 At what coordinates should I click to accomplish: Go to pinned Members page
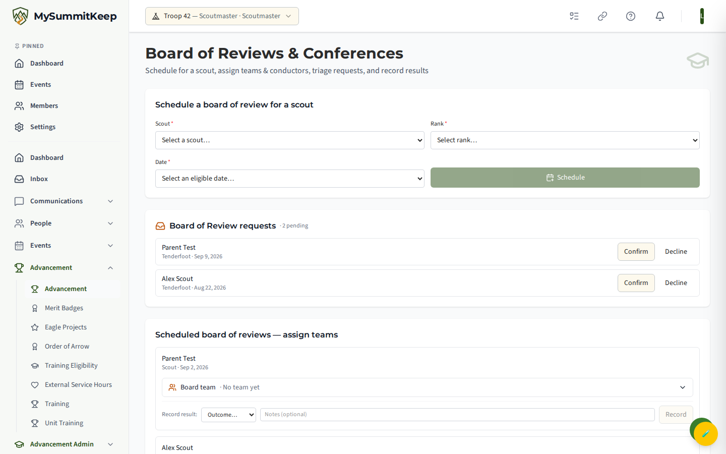[65, 106]
